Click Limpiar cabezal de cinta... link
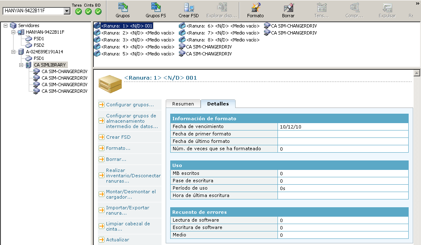The width and height of the screenshot is (421, 245). point(128,227)
